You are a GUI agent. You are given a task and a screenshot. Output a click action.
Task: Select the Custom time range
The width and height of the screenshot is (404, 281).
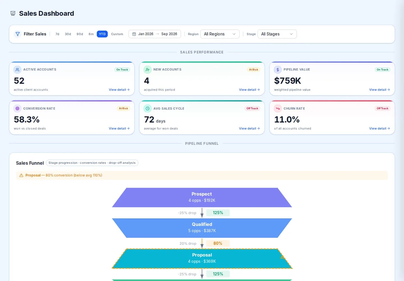(x=117, y=34)
